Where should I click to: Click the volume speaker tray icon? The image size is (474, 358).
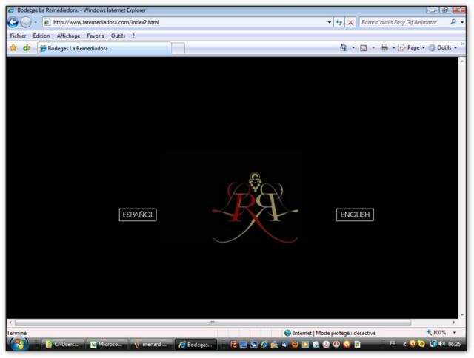(441, 344)
